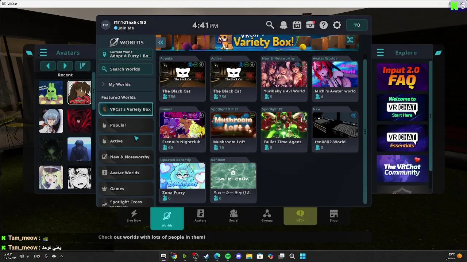Click the Worlds tab in bottom bar

click(167, 219)
